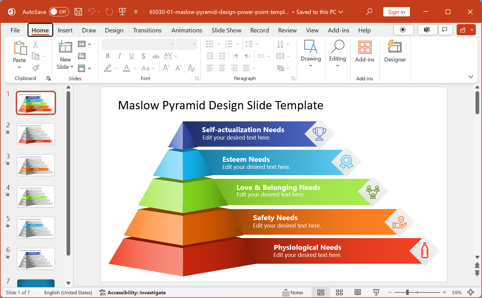Click the Save icon in title bar

pos(78,12)
